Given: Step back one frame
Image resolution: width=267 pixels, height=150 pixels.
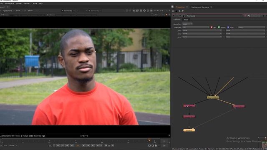Looking at the screenshot, I should click(67, 145).
